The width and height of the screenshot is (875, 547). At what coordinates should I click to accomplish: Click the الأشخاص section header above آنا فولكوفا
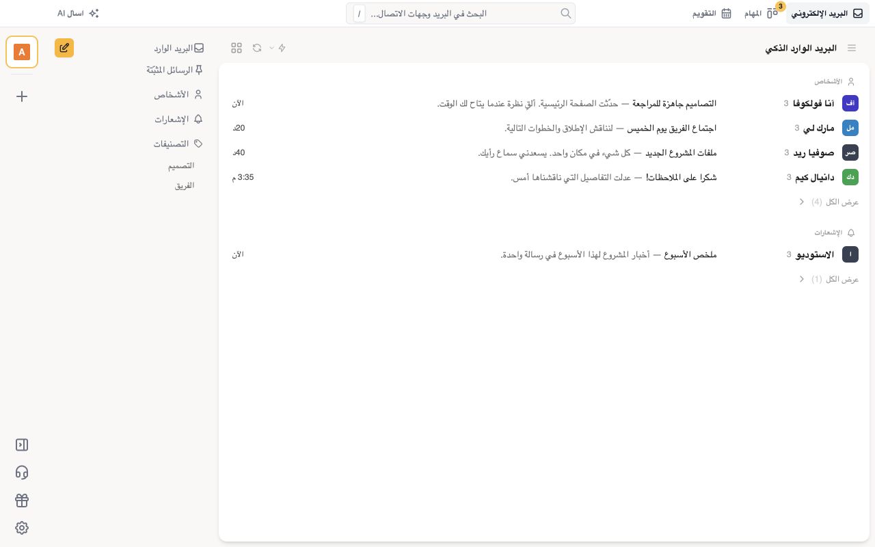[x=835, y=81]
